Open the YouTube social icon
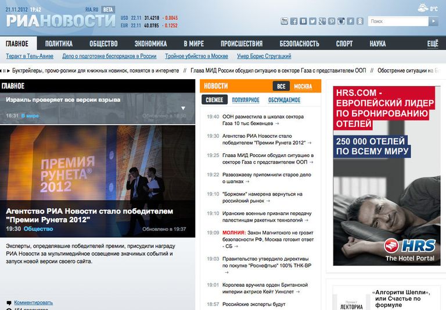 point(284,21)
